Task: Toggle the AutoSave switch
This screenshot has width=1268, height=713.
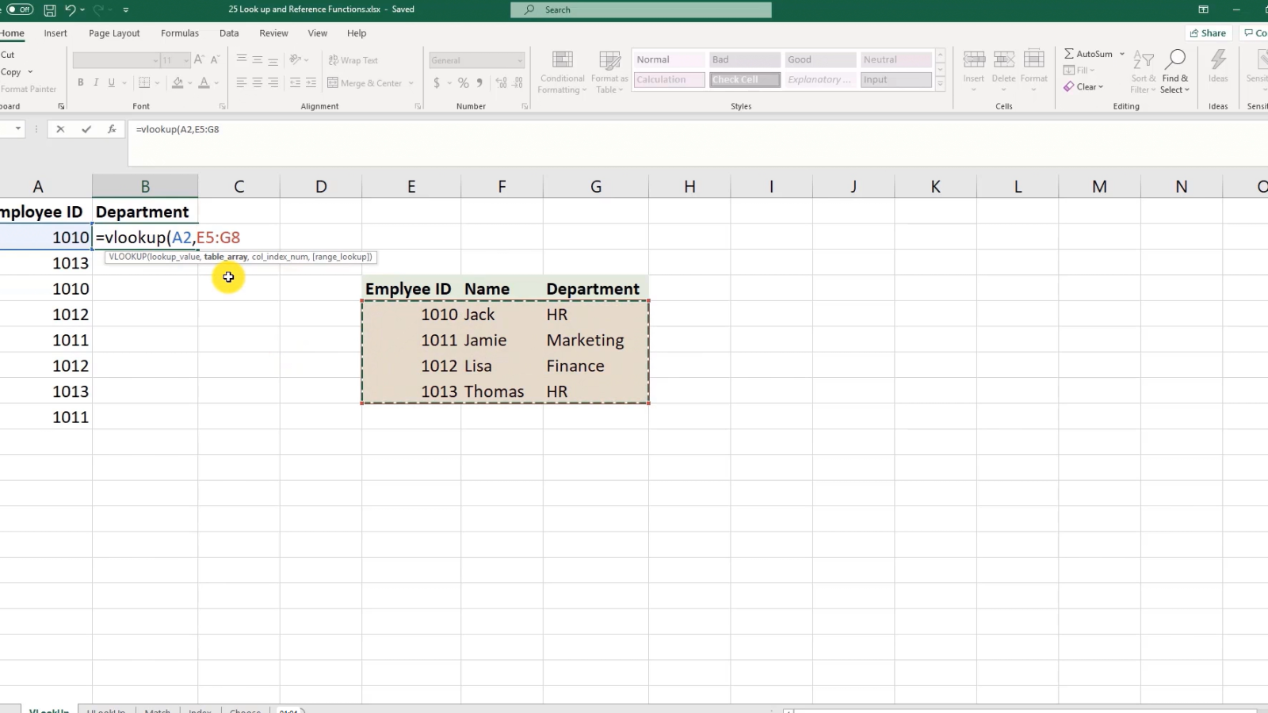Action: [20, 10]
